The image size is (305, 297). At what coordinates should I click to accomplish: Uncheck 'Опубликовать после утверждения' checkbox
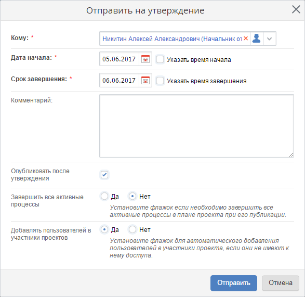(104, 175)
